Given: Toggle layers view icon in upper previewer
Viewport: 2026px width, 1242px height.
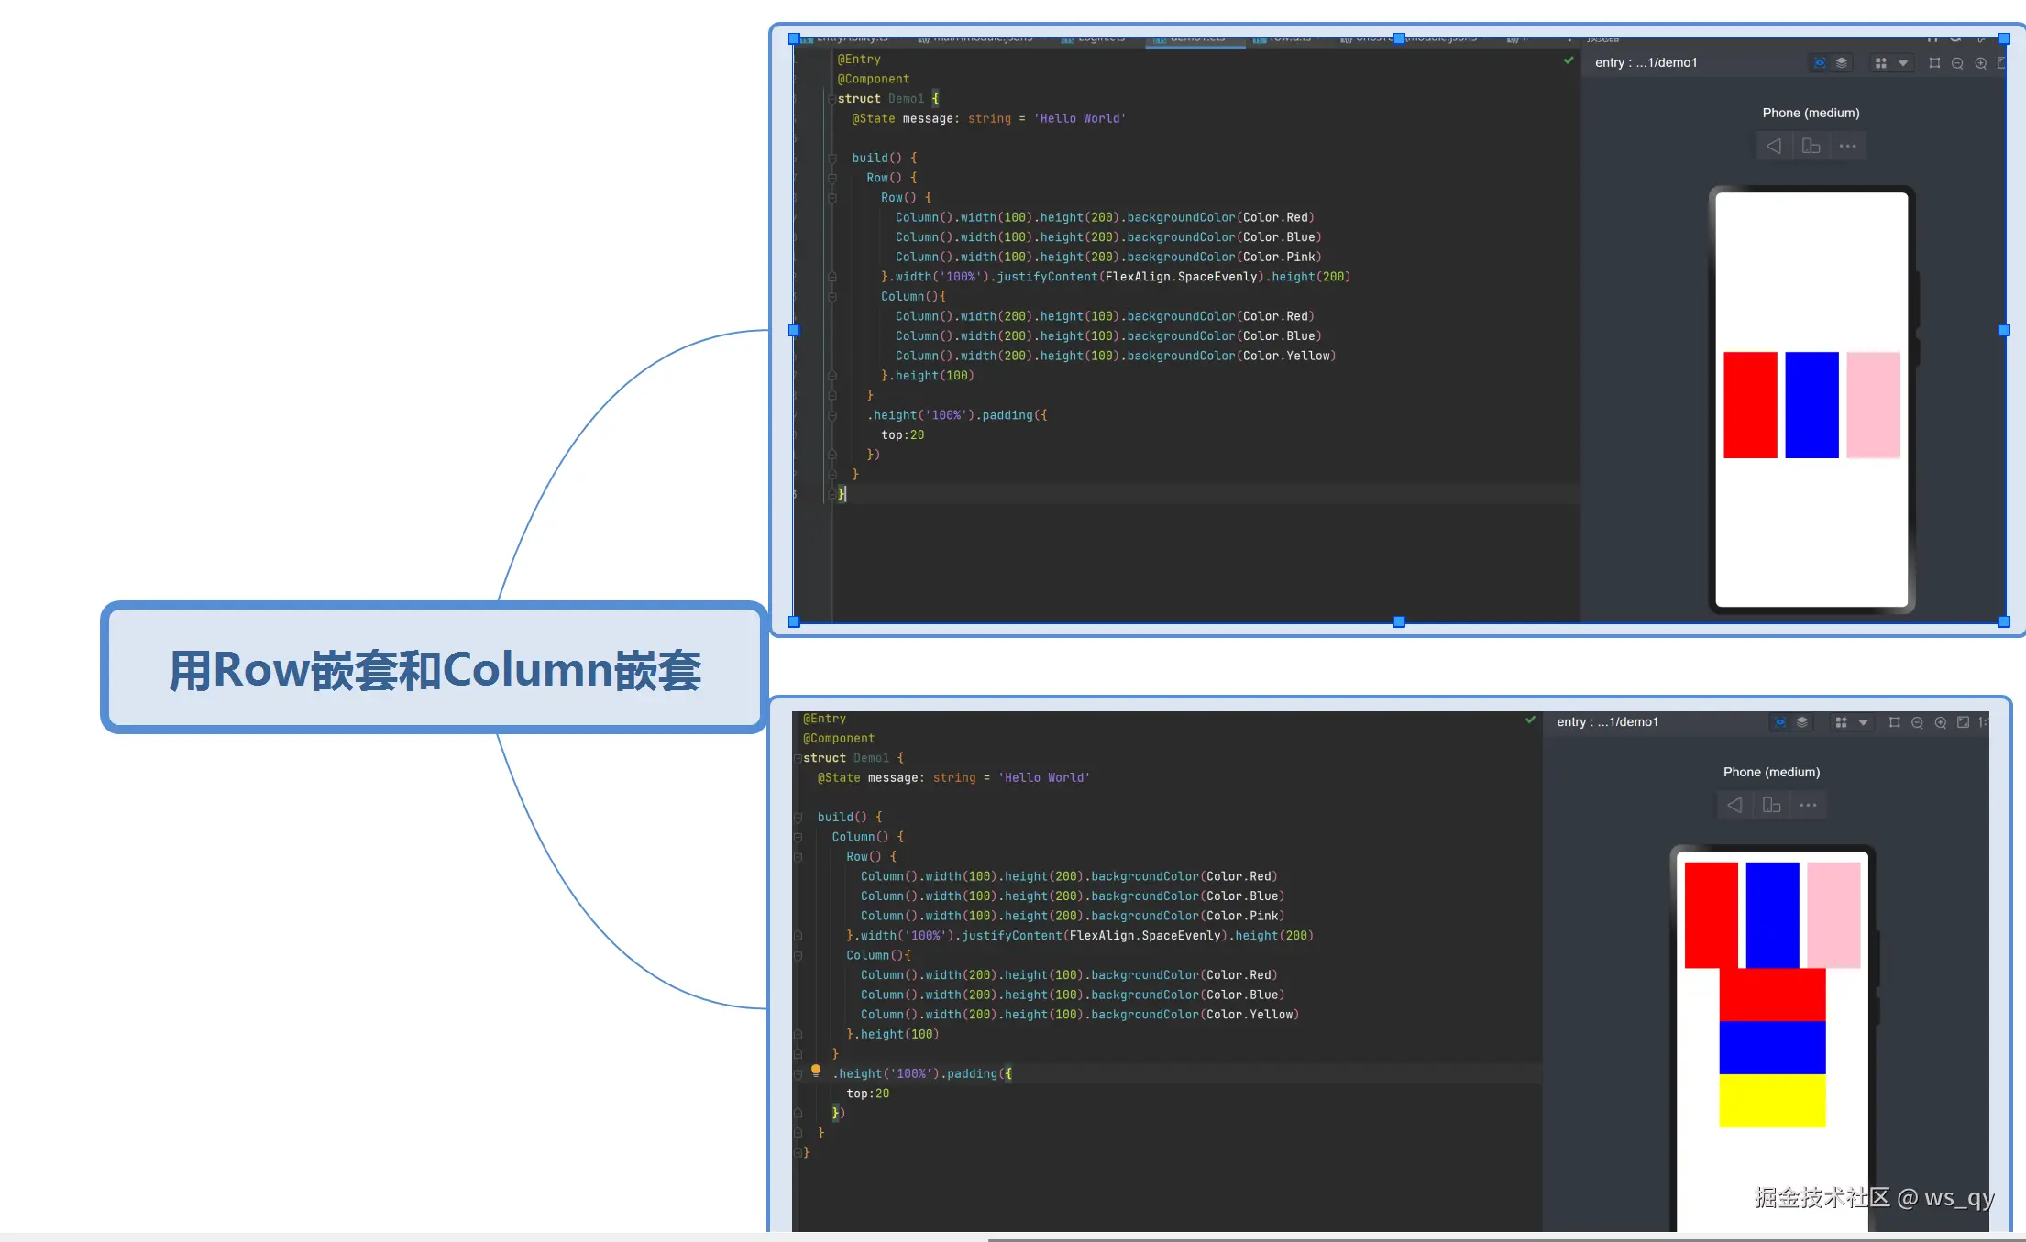Looking at the screenshot, I should pos(1842,63).
